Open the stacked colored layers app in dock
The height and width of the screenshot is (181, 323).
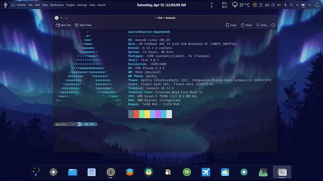pyautogui.click(x=130, y=172)
